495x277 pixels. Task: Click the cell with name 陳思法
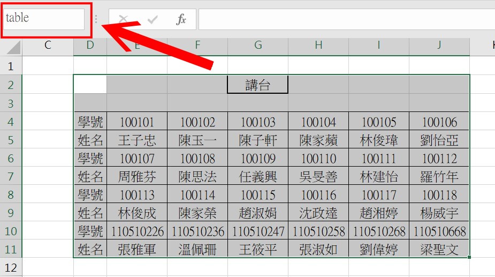(197, 176)
